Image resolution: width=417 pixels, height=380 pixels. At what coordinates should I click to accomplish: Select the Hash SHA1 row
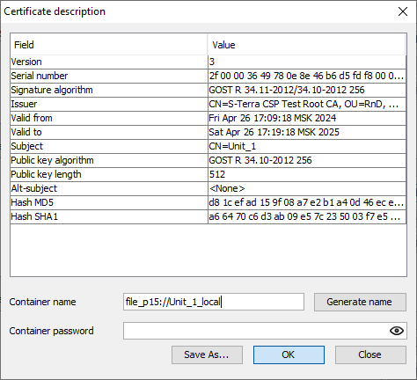pos(208,216)
